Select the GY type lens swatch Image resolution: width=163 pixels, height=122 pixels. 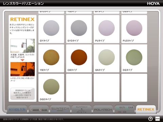51,29
